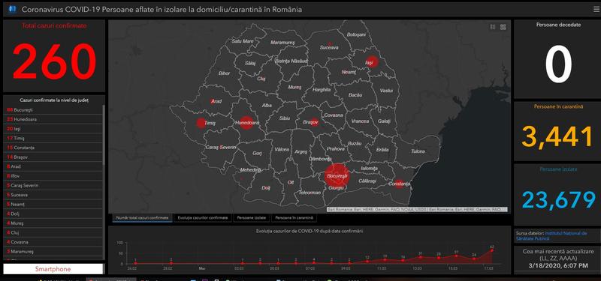Select the Covasna row in county list
The height and width of the screenshot is (281, 601).
click(53, 242)
